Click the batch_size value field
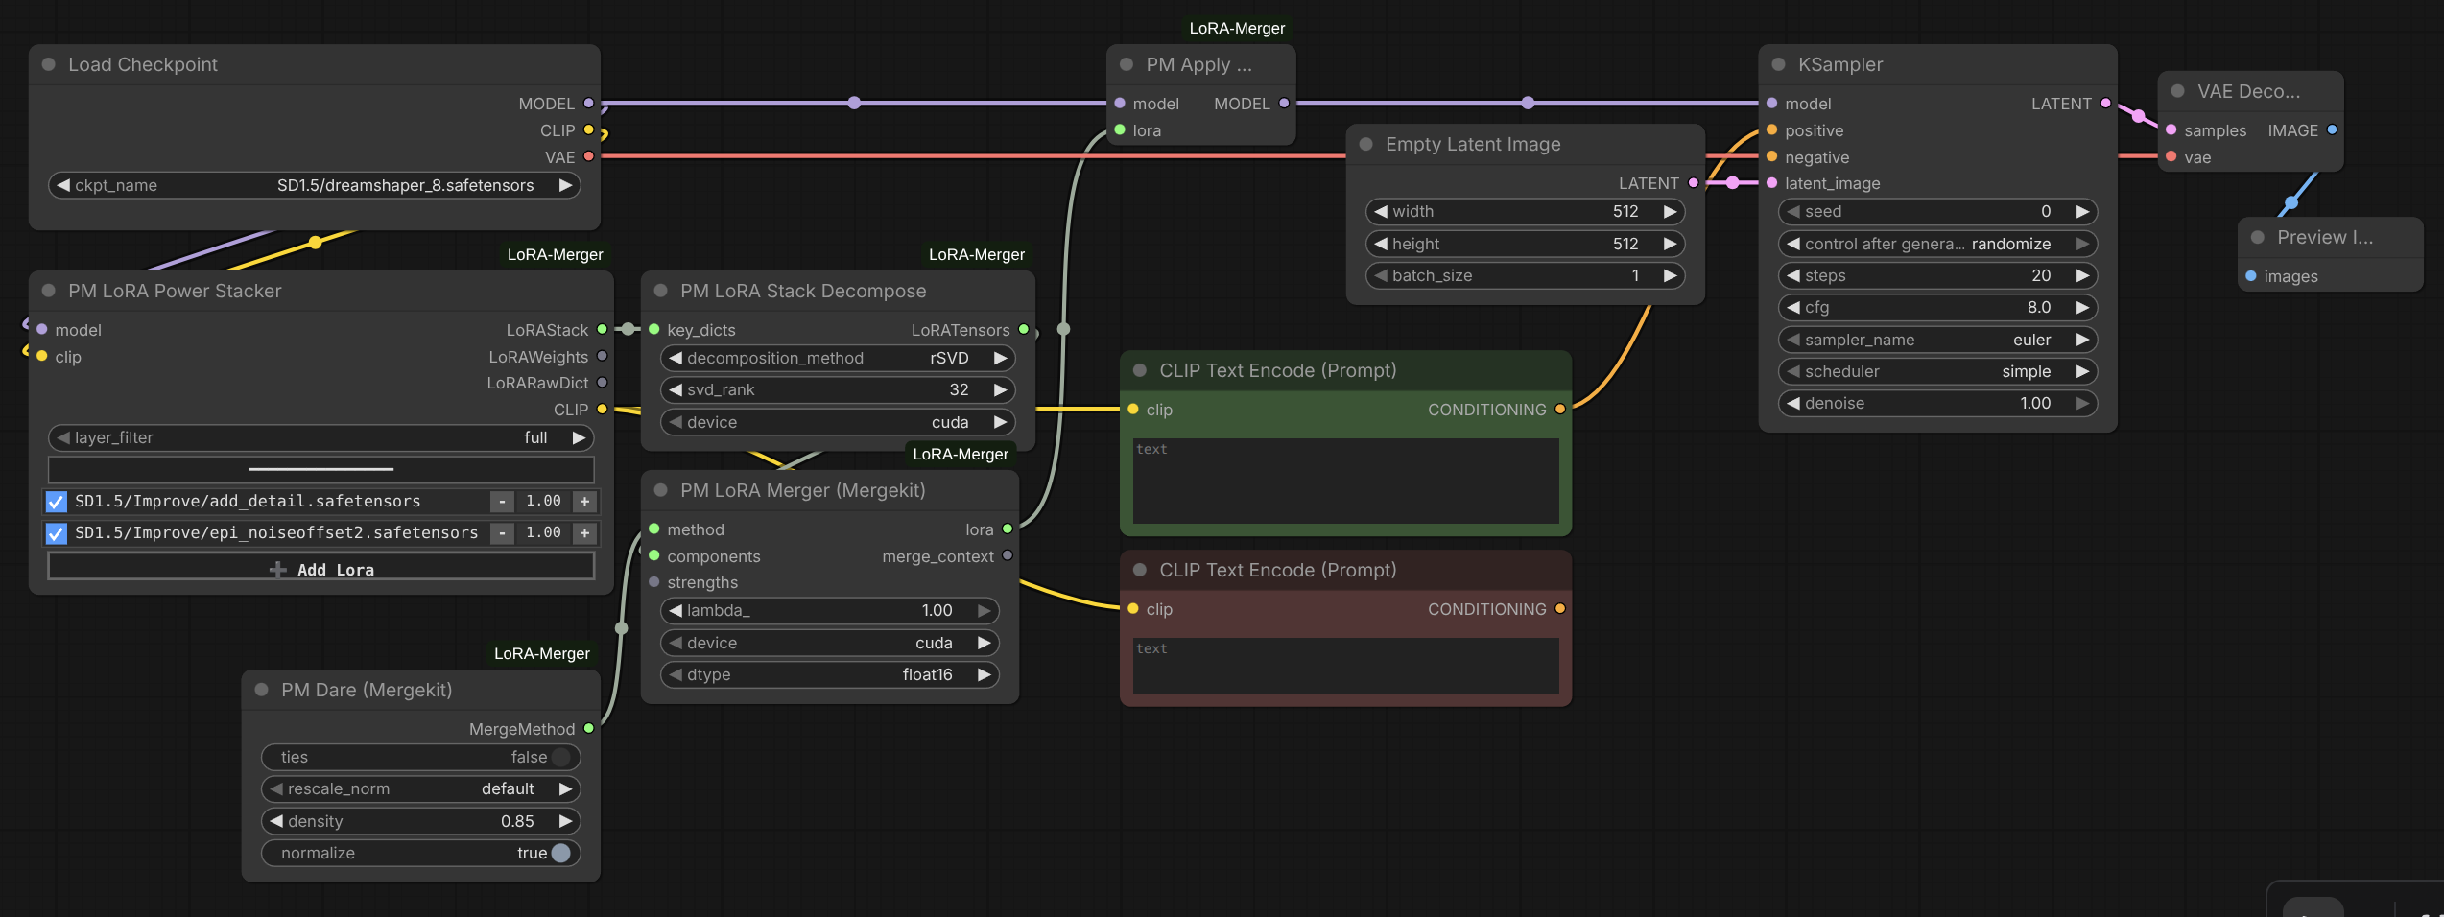The height and width of the screenshot is (917, 2444). tap(1525, 275)
